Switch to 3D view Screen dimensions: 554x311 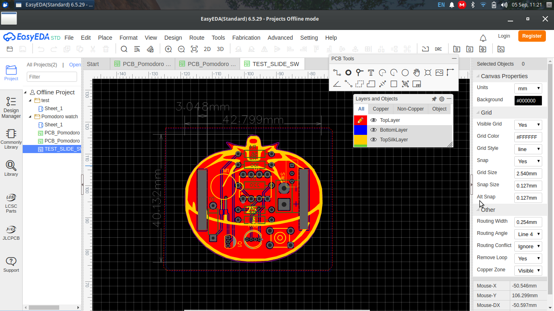pos(220,49)
